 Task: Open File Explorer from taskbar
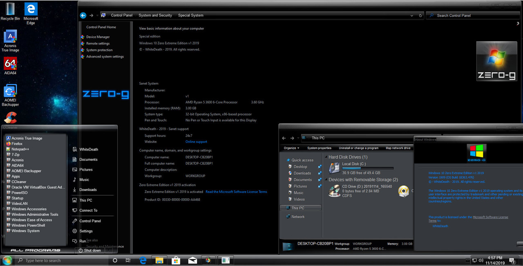pos(159,260)
